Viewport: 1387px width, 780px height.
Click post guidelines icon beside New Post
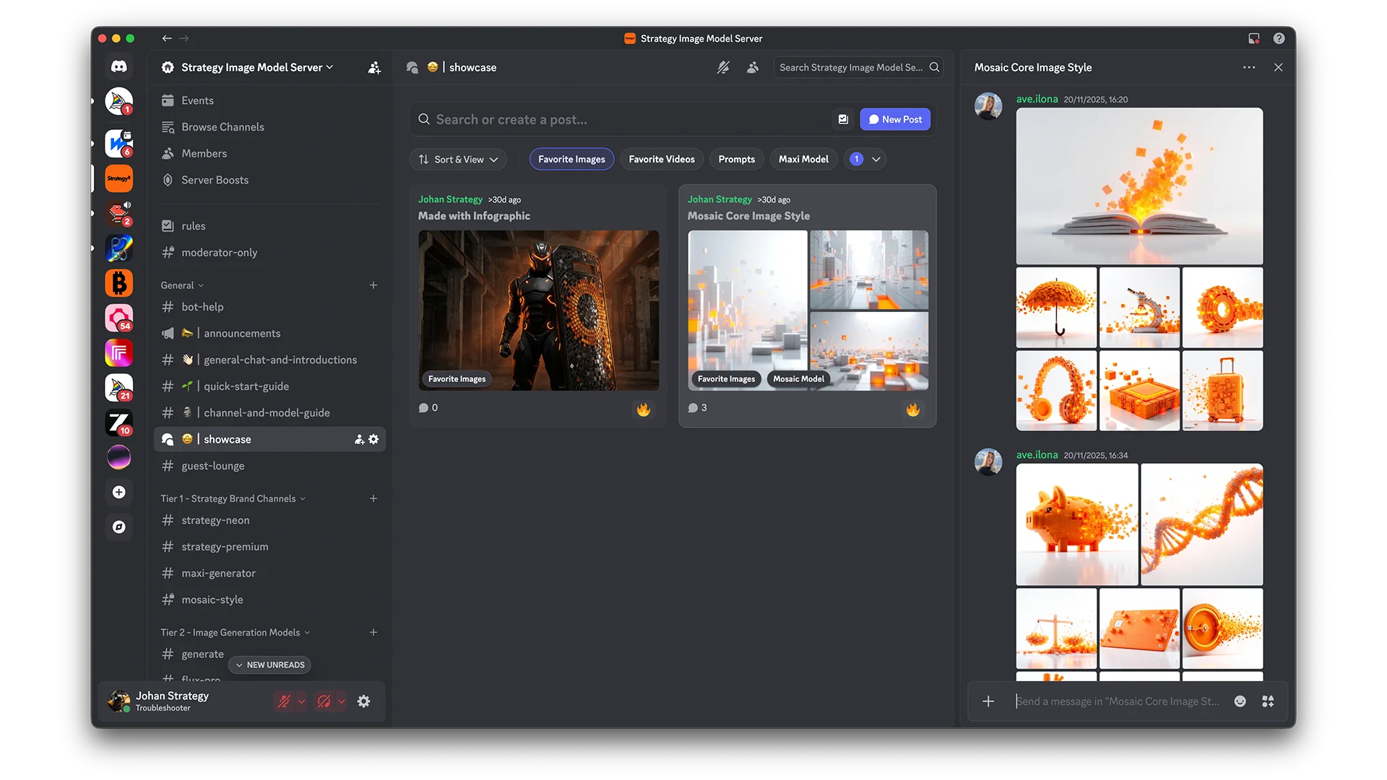coord(843,119)
